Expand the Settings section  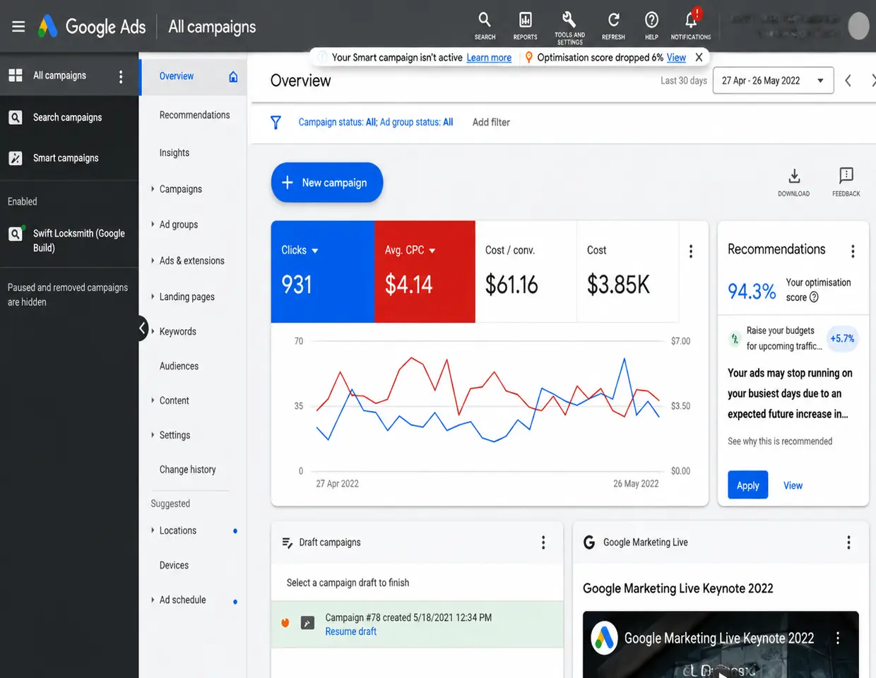click(x=153, y=435)
